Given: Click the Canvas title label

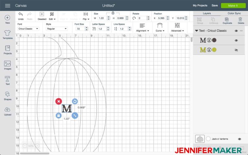Looking at the screenshot, I should click(21, 6).
